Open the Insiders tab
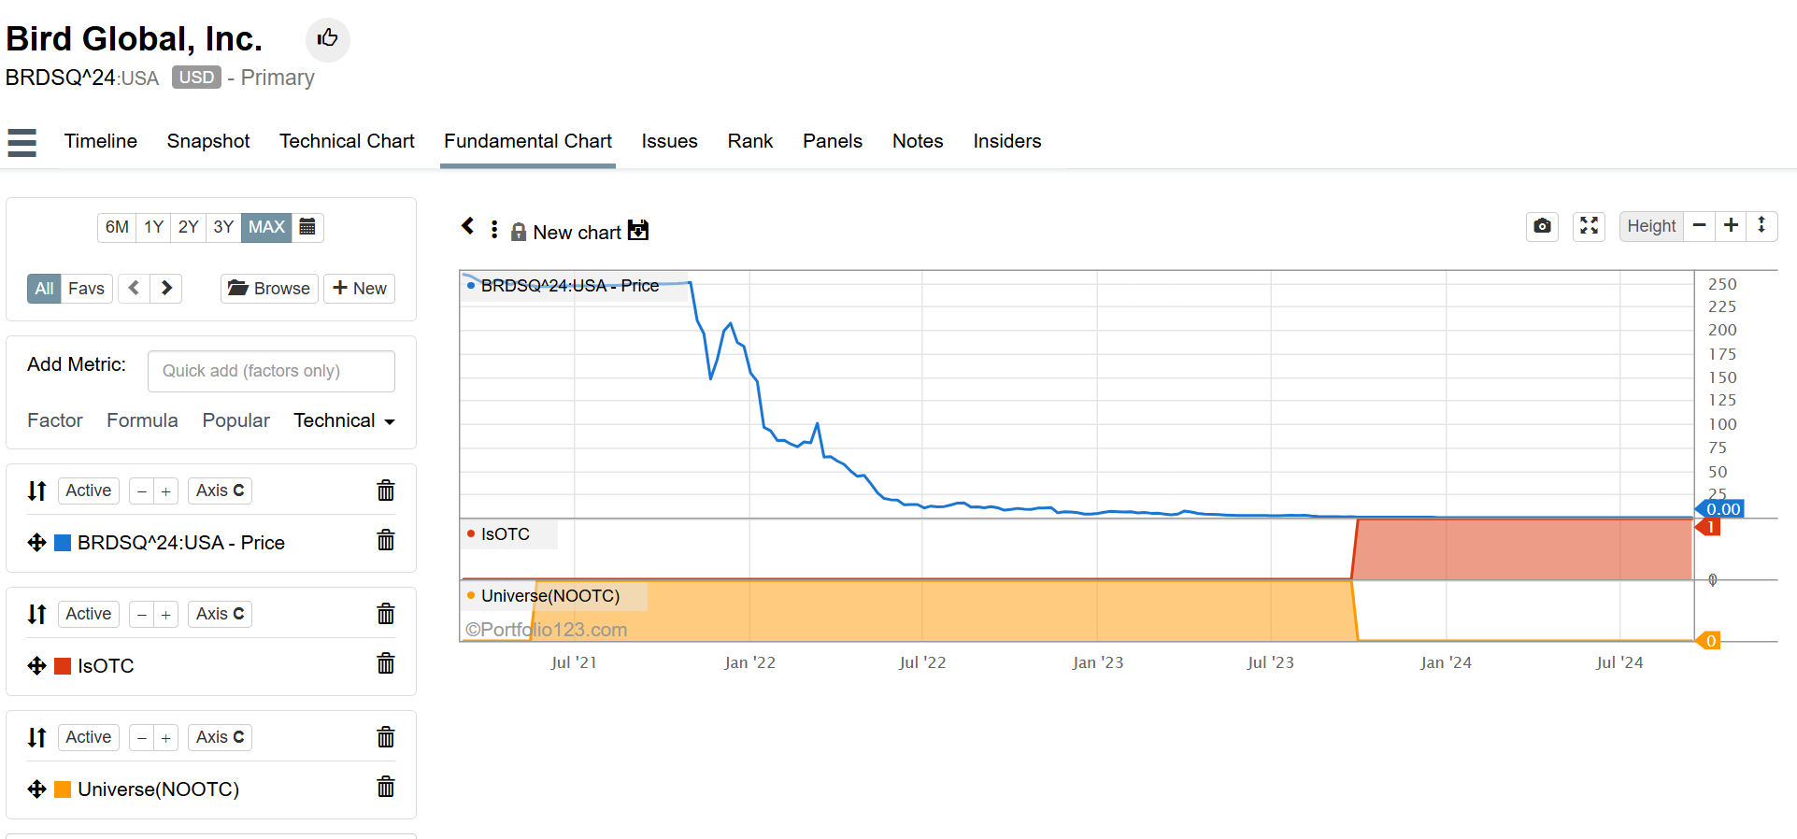 (x=1006, y=141)
